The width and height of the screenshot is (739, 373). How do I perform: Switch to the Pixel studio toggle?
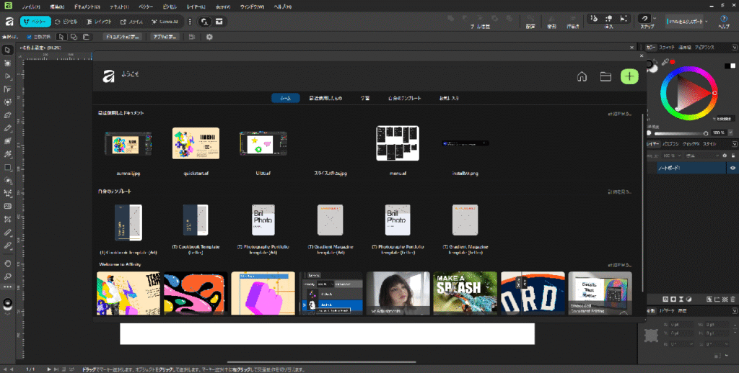pyautogui.click(x=65, y=22)
